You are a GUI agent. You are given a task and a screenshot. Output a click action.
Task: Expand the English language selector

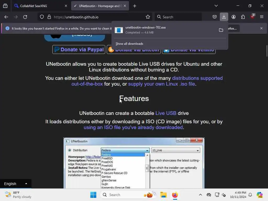click(x=15, y=184)
